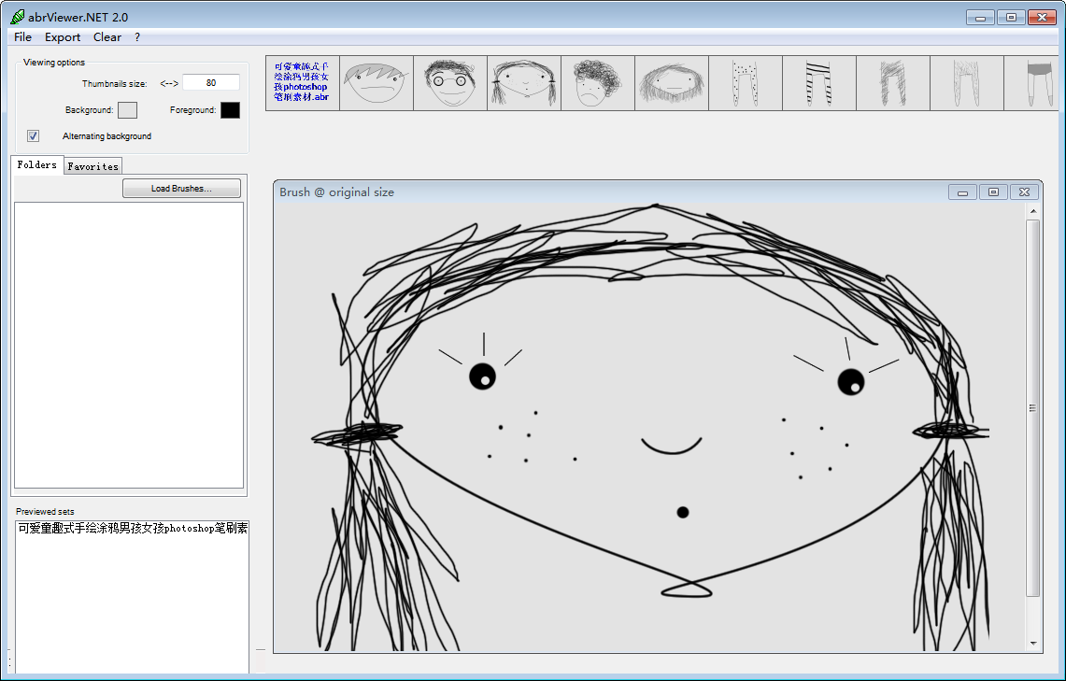This screenshot has width=1066, height=681.
Task: Click the Load Brushes button
Action: [x=181, y=189]
